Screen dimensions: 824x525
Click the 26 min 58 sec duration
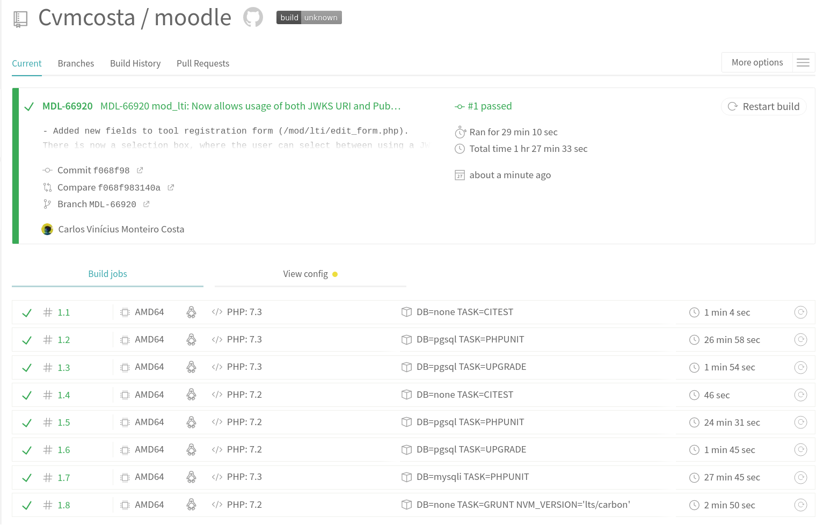point(732,340)
